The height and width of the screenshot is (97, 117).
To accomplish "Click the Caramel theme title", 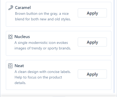I will (23, 8).
